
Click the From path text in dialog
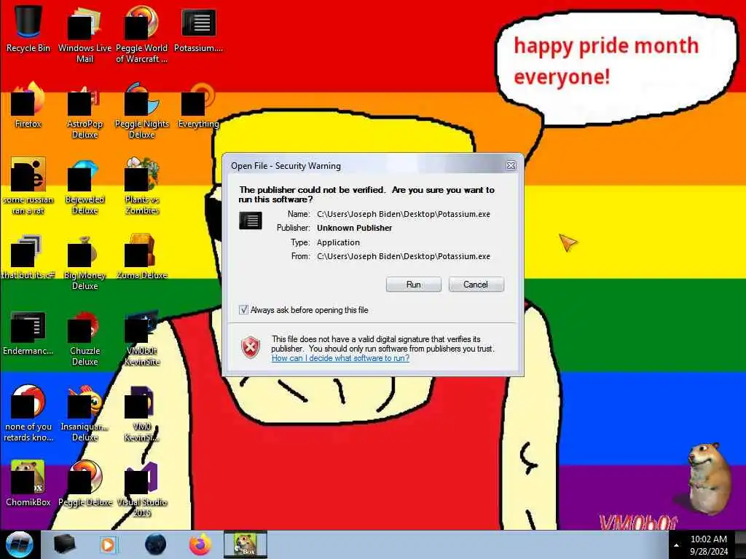[x=404, y=256]
